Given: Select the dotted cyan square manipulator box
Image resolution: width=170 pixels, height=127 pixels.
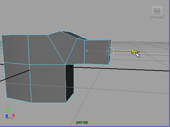Looking at the screenshot, I should point(108,51).
